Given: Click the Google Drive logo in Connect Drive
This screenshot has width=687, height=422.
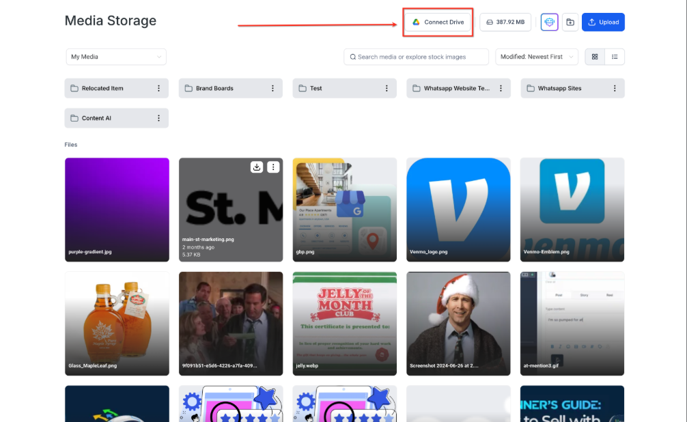Looking at the screenshot, I should 416,22.
